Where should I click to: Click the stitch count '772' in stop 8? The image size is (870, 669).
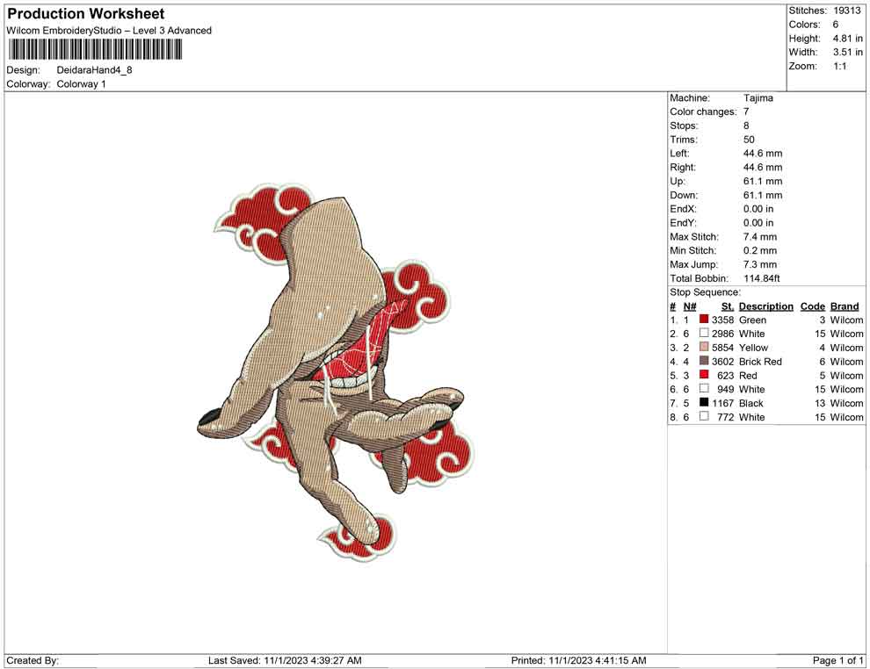[x=726, y=417]
